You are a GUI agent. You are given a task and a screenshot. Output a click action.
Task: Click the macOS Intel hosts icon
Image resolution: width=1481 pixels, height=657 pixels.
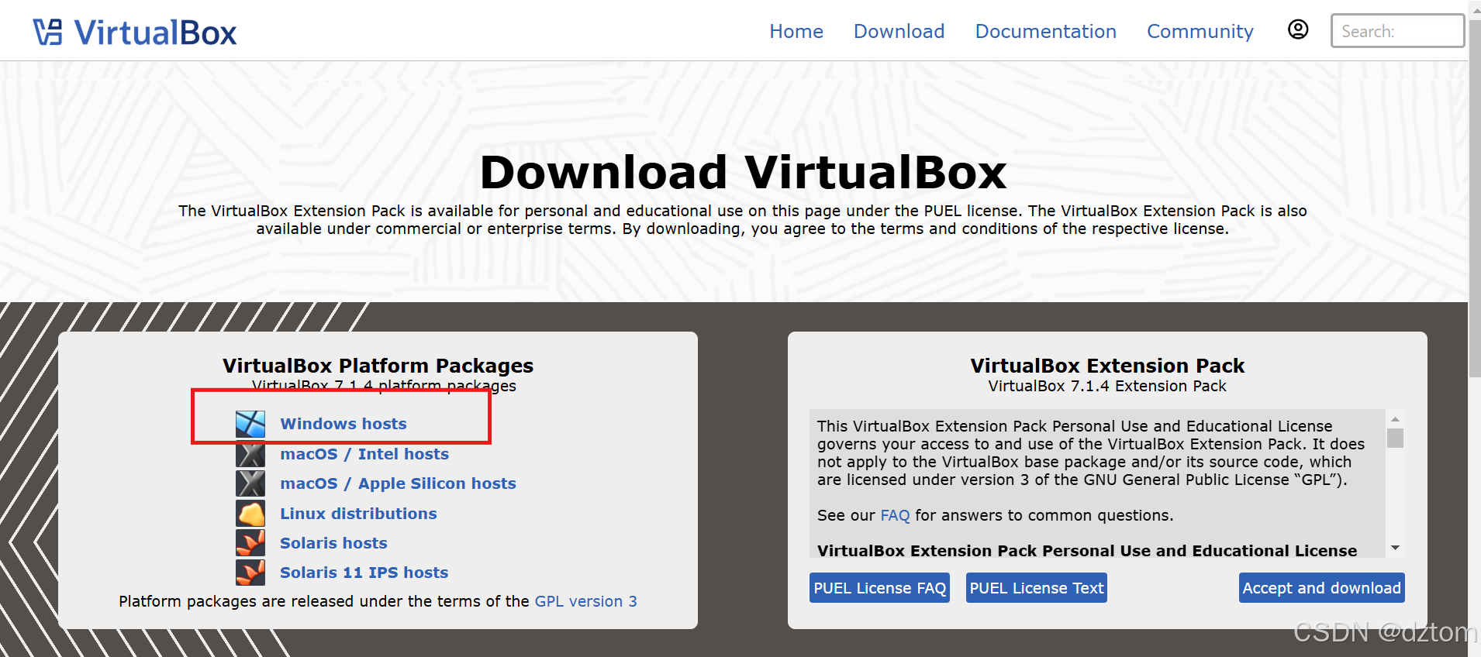[x=250, y=454]
